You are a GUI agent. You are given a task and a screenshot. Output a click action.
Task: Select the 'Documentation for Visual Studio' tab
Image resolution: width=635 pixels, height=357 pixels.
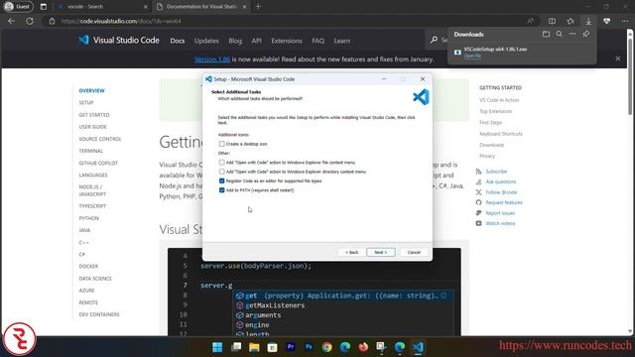pos(201,7)
